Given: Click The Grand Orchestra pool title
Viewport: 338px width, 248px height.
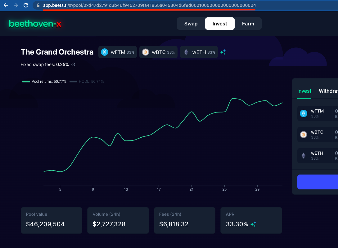Looking at the screenshot, I should tap(57, 52).
